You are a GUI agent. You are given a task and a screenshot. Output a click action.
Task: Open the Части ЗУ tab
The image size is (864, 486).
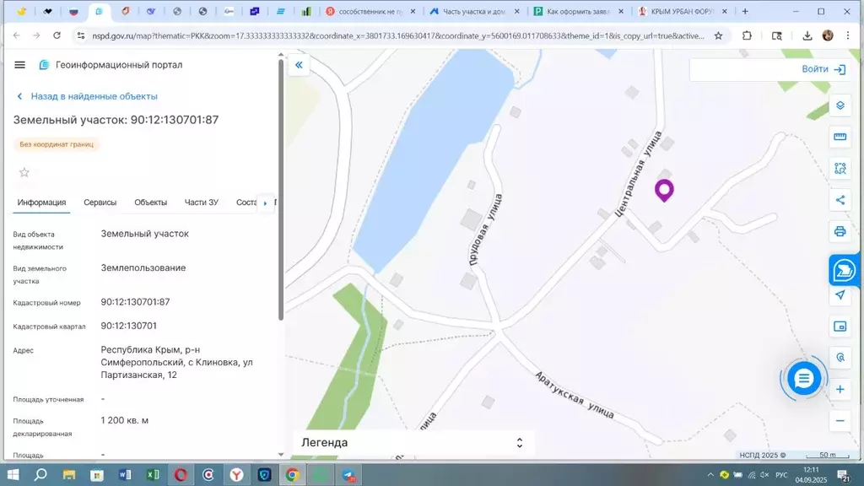pyautogui.click(x=201, y=202)
